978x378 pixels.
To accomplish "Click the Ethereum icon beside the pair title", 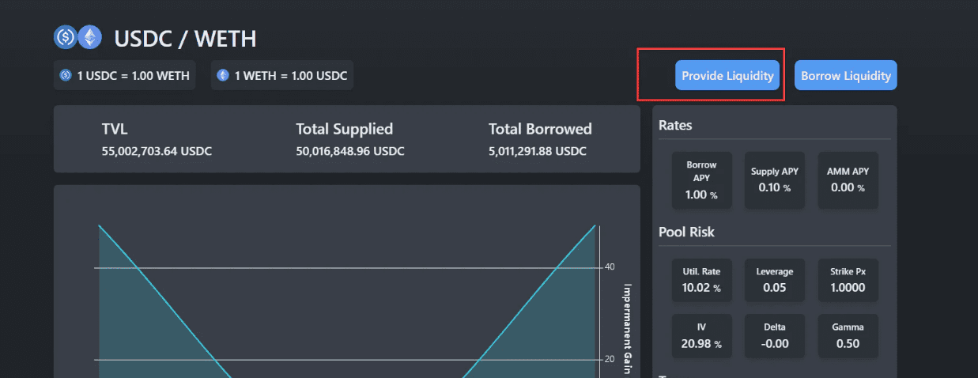I will [90, 36].
